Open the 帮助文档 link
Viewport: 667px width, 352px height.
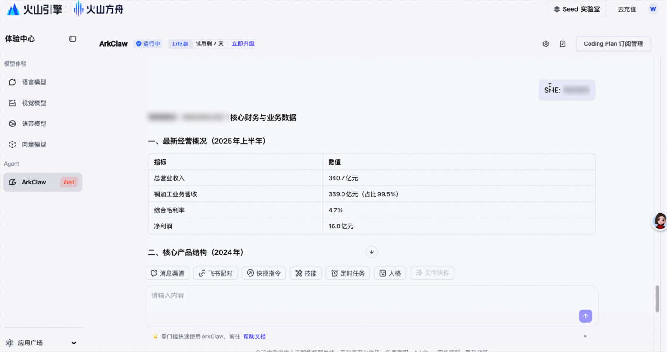coord(255,336)
